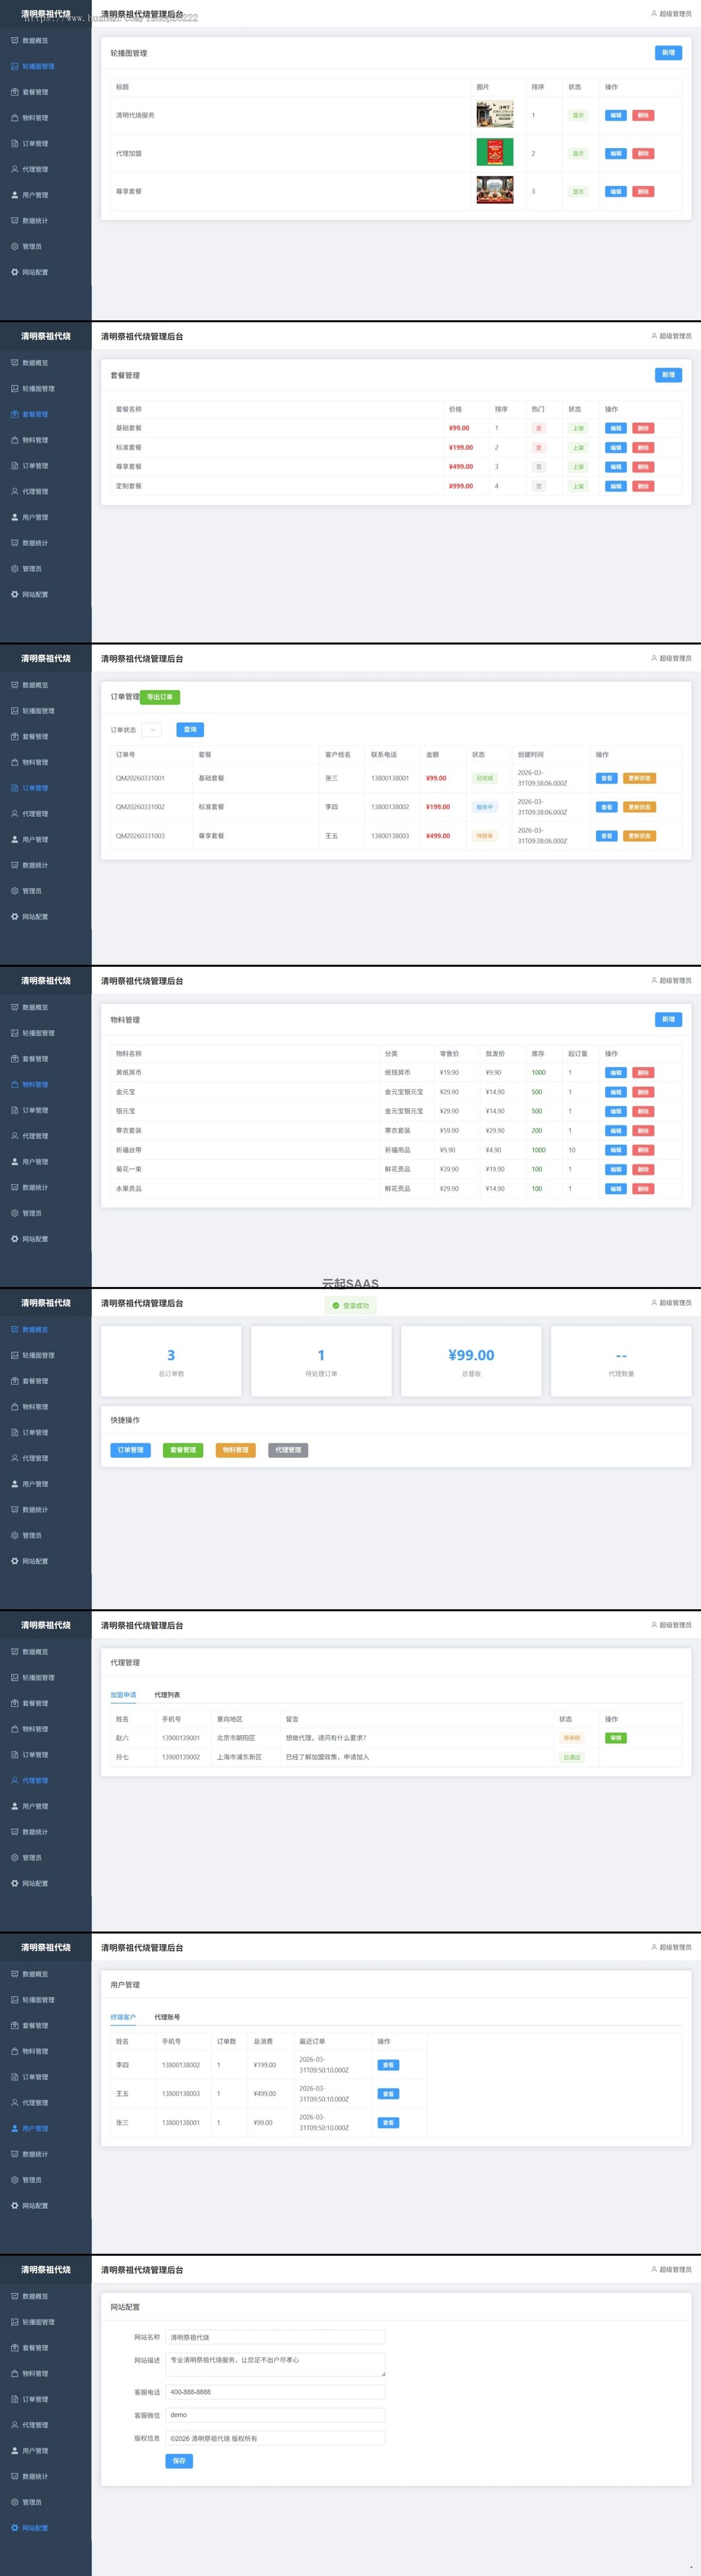Edit the 定制套餐 package row

(616, 486)
